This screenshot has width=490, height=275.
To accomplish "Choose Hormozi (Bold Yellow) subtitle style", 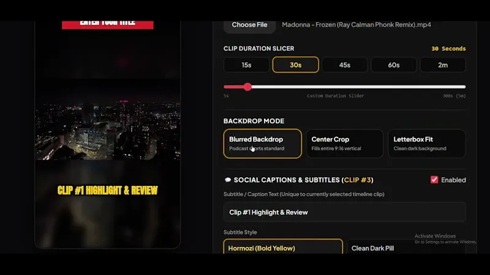I will (x=283, y=247).
